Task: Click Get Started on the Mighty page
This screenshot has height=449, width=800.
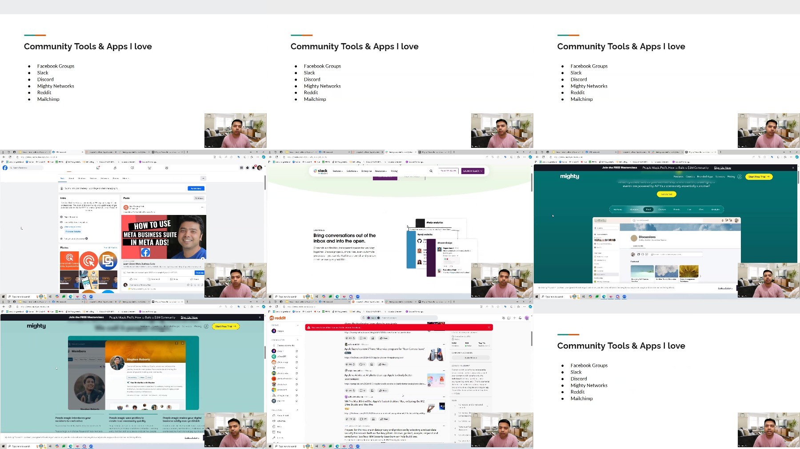Action: pos(666,194)
